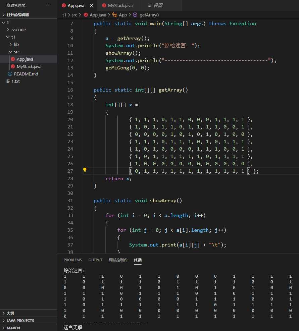Click the 迷宫无解 terminal output line
The width and height of the screenshot is (299, 331).
point(73,327)
